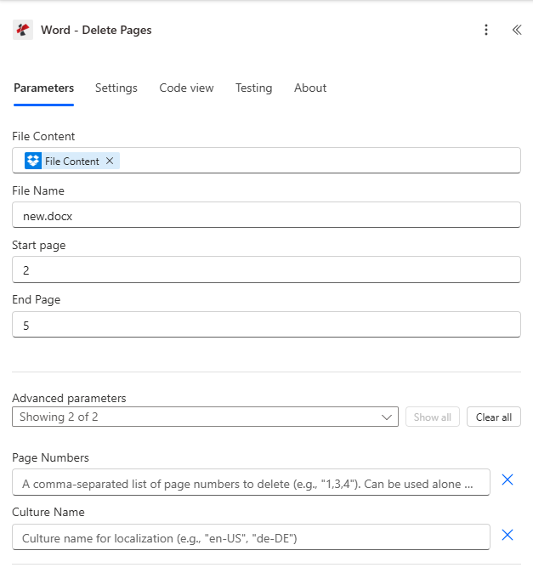Click the File Content input field
This screenshot has height=579, width=533.
267,161
